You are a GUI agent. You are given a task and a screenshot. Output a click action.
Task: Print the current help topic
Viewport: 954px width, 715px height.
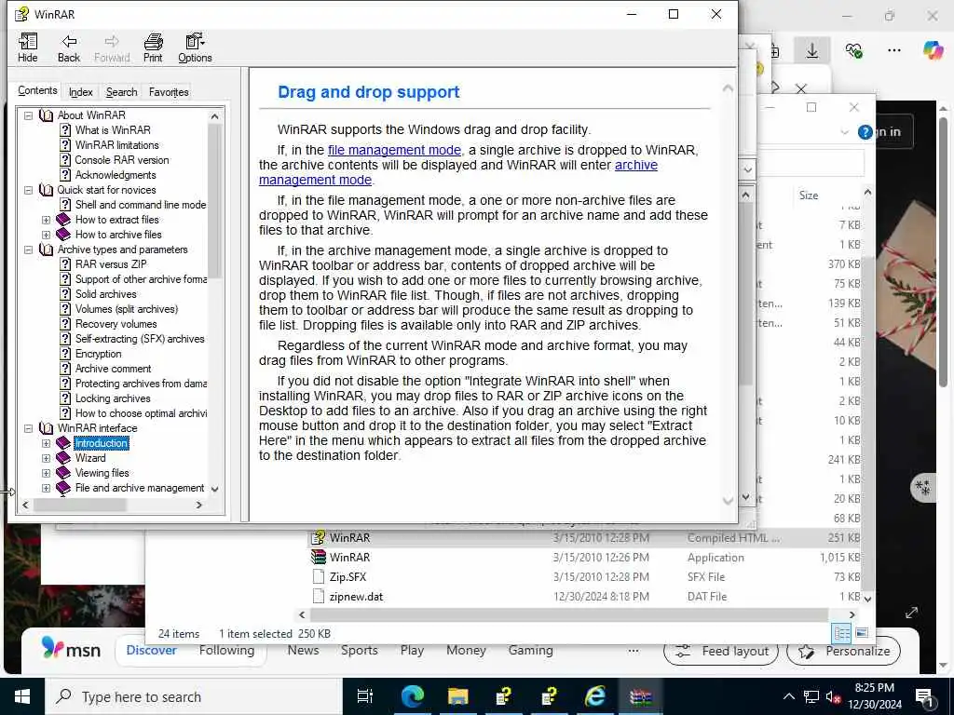pyautogui.click(x=153, y=48)
